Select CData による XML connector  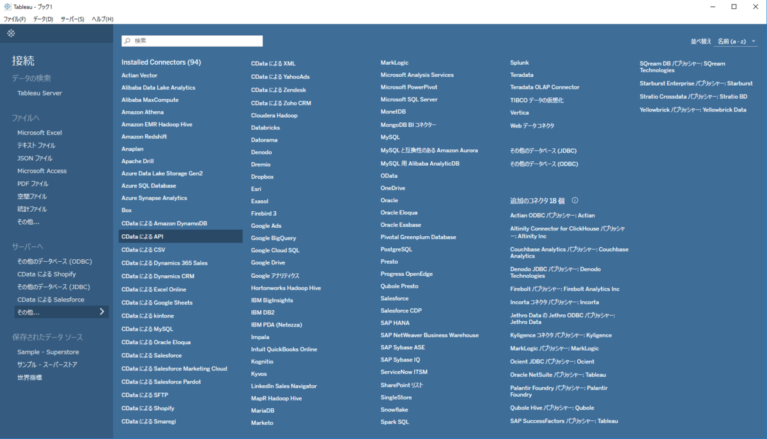274,63
